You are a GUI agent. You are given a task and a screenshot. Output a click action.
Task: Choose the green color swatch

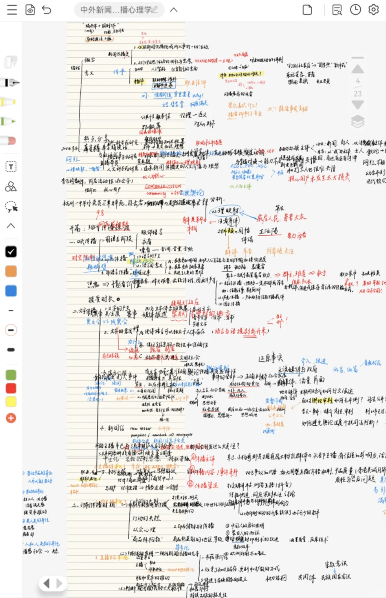tap(11, 375)
